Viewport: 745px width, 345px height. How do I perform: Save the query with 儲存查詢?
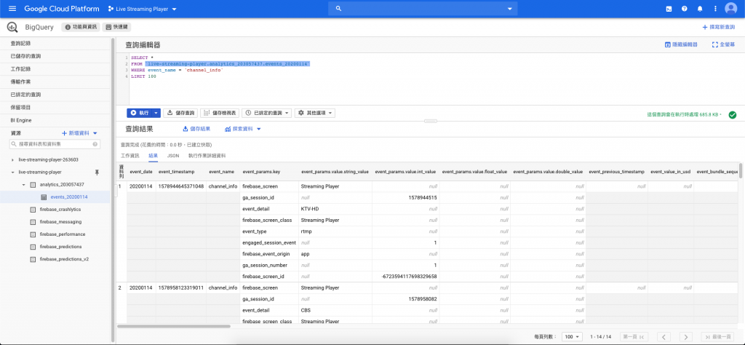click(x=181, y=113)
